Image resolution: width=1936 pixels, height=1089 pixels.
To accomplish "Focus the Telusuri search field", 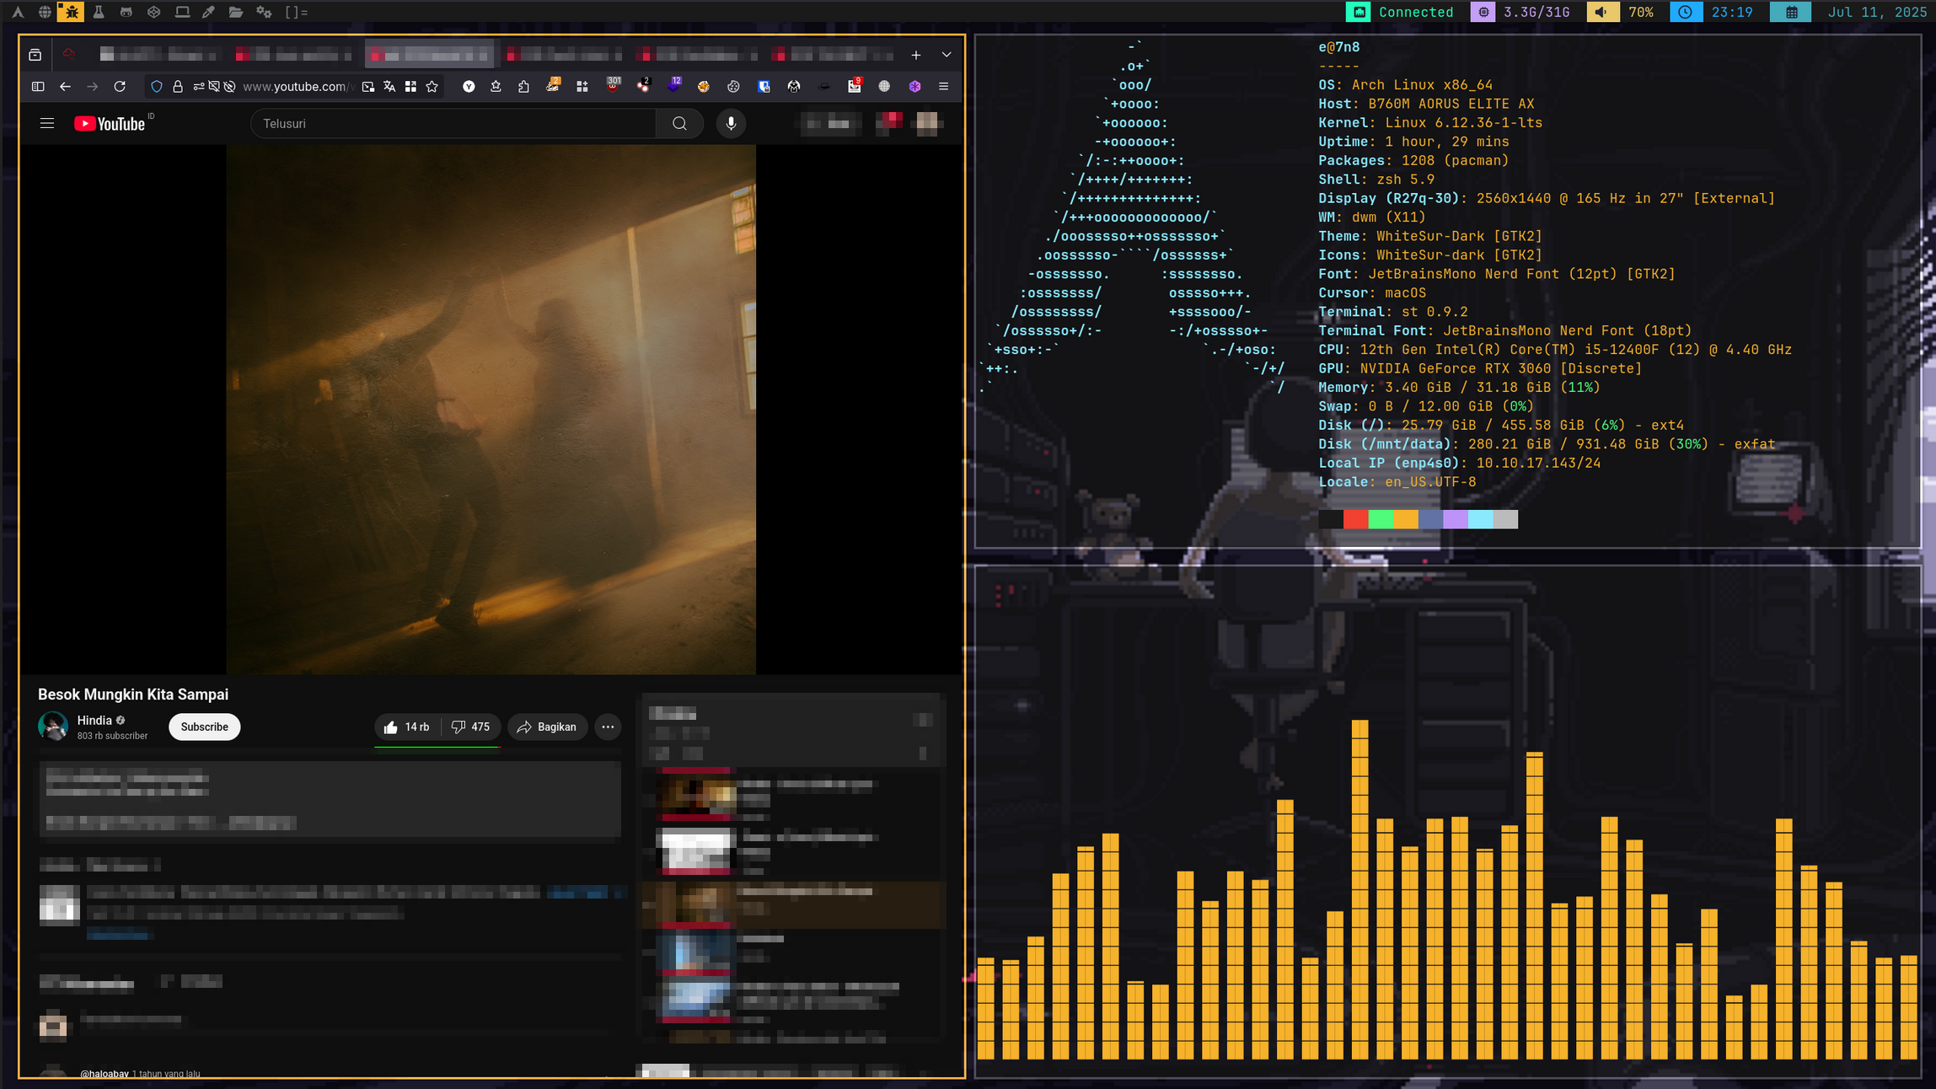I will (455, 124).
